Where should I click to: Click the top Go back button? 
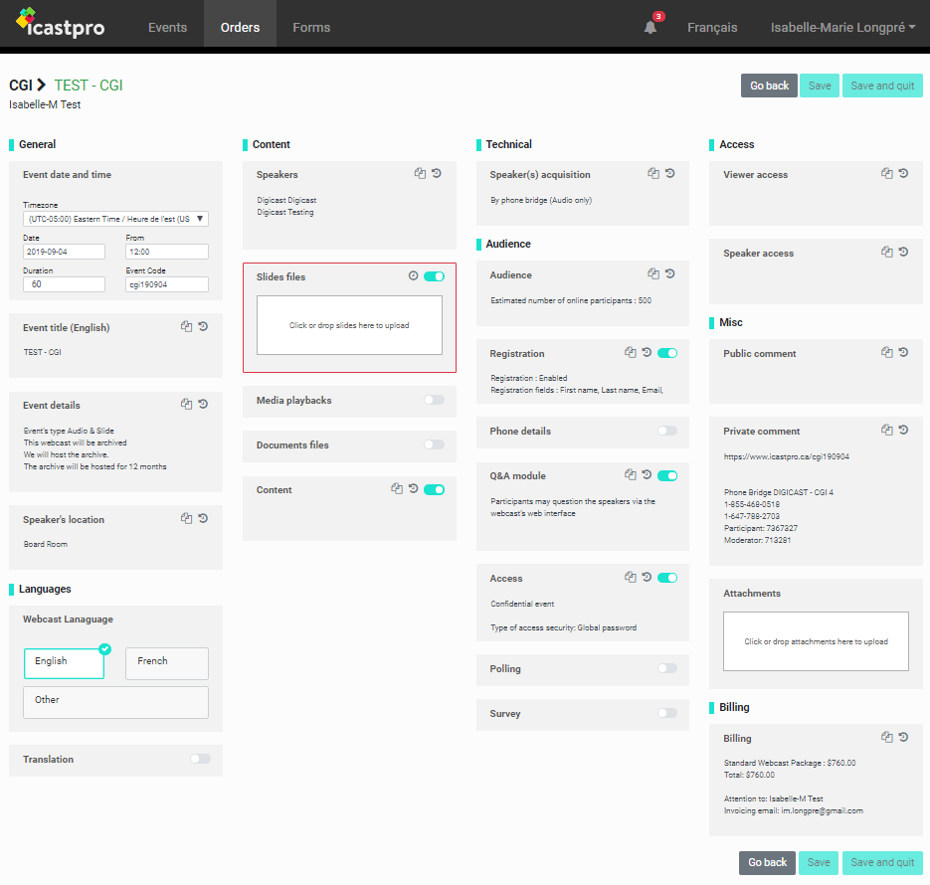pos(769,86)
